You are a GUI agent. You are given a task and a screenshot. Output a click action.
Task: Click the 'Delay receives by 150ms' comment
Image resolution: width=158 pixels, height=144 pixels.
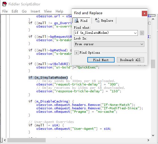pyautogui.click(x=81, y=88)
